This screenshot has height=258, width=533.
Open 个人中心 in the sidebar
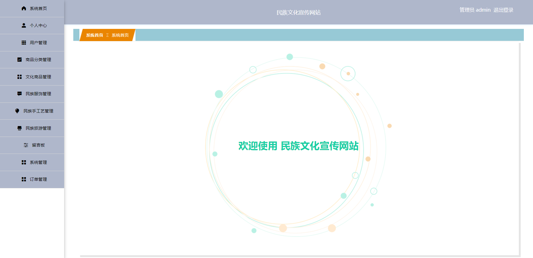pyautogui.click(x=32, y=26)
